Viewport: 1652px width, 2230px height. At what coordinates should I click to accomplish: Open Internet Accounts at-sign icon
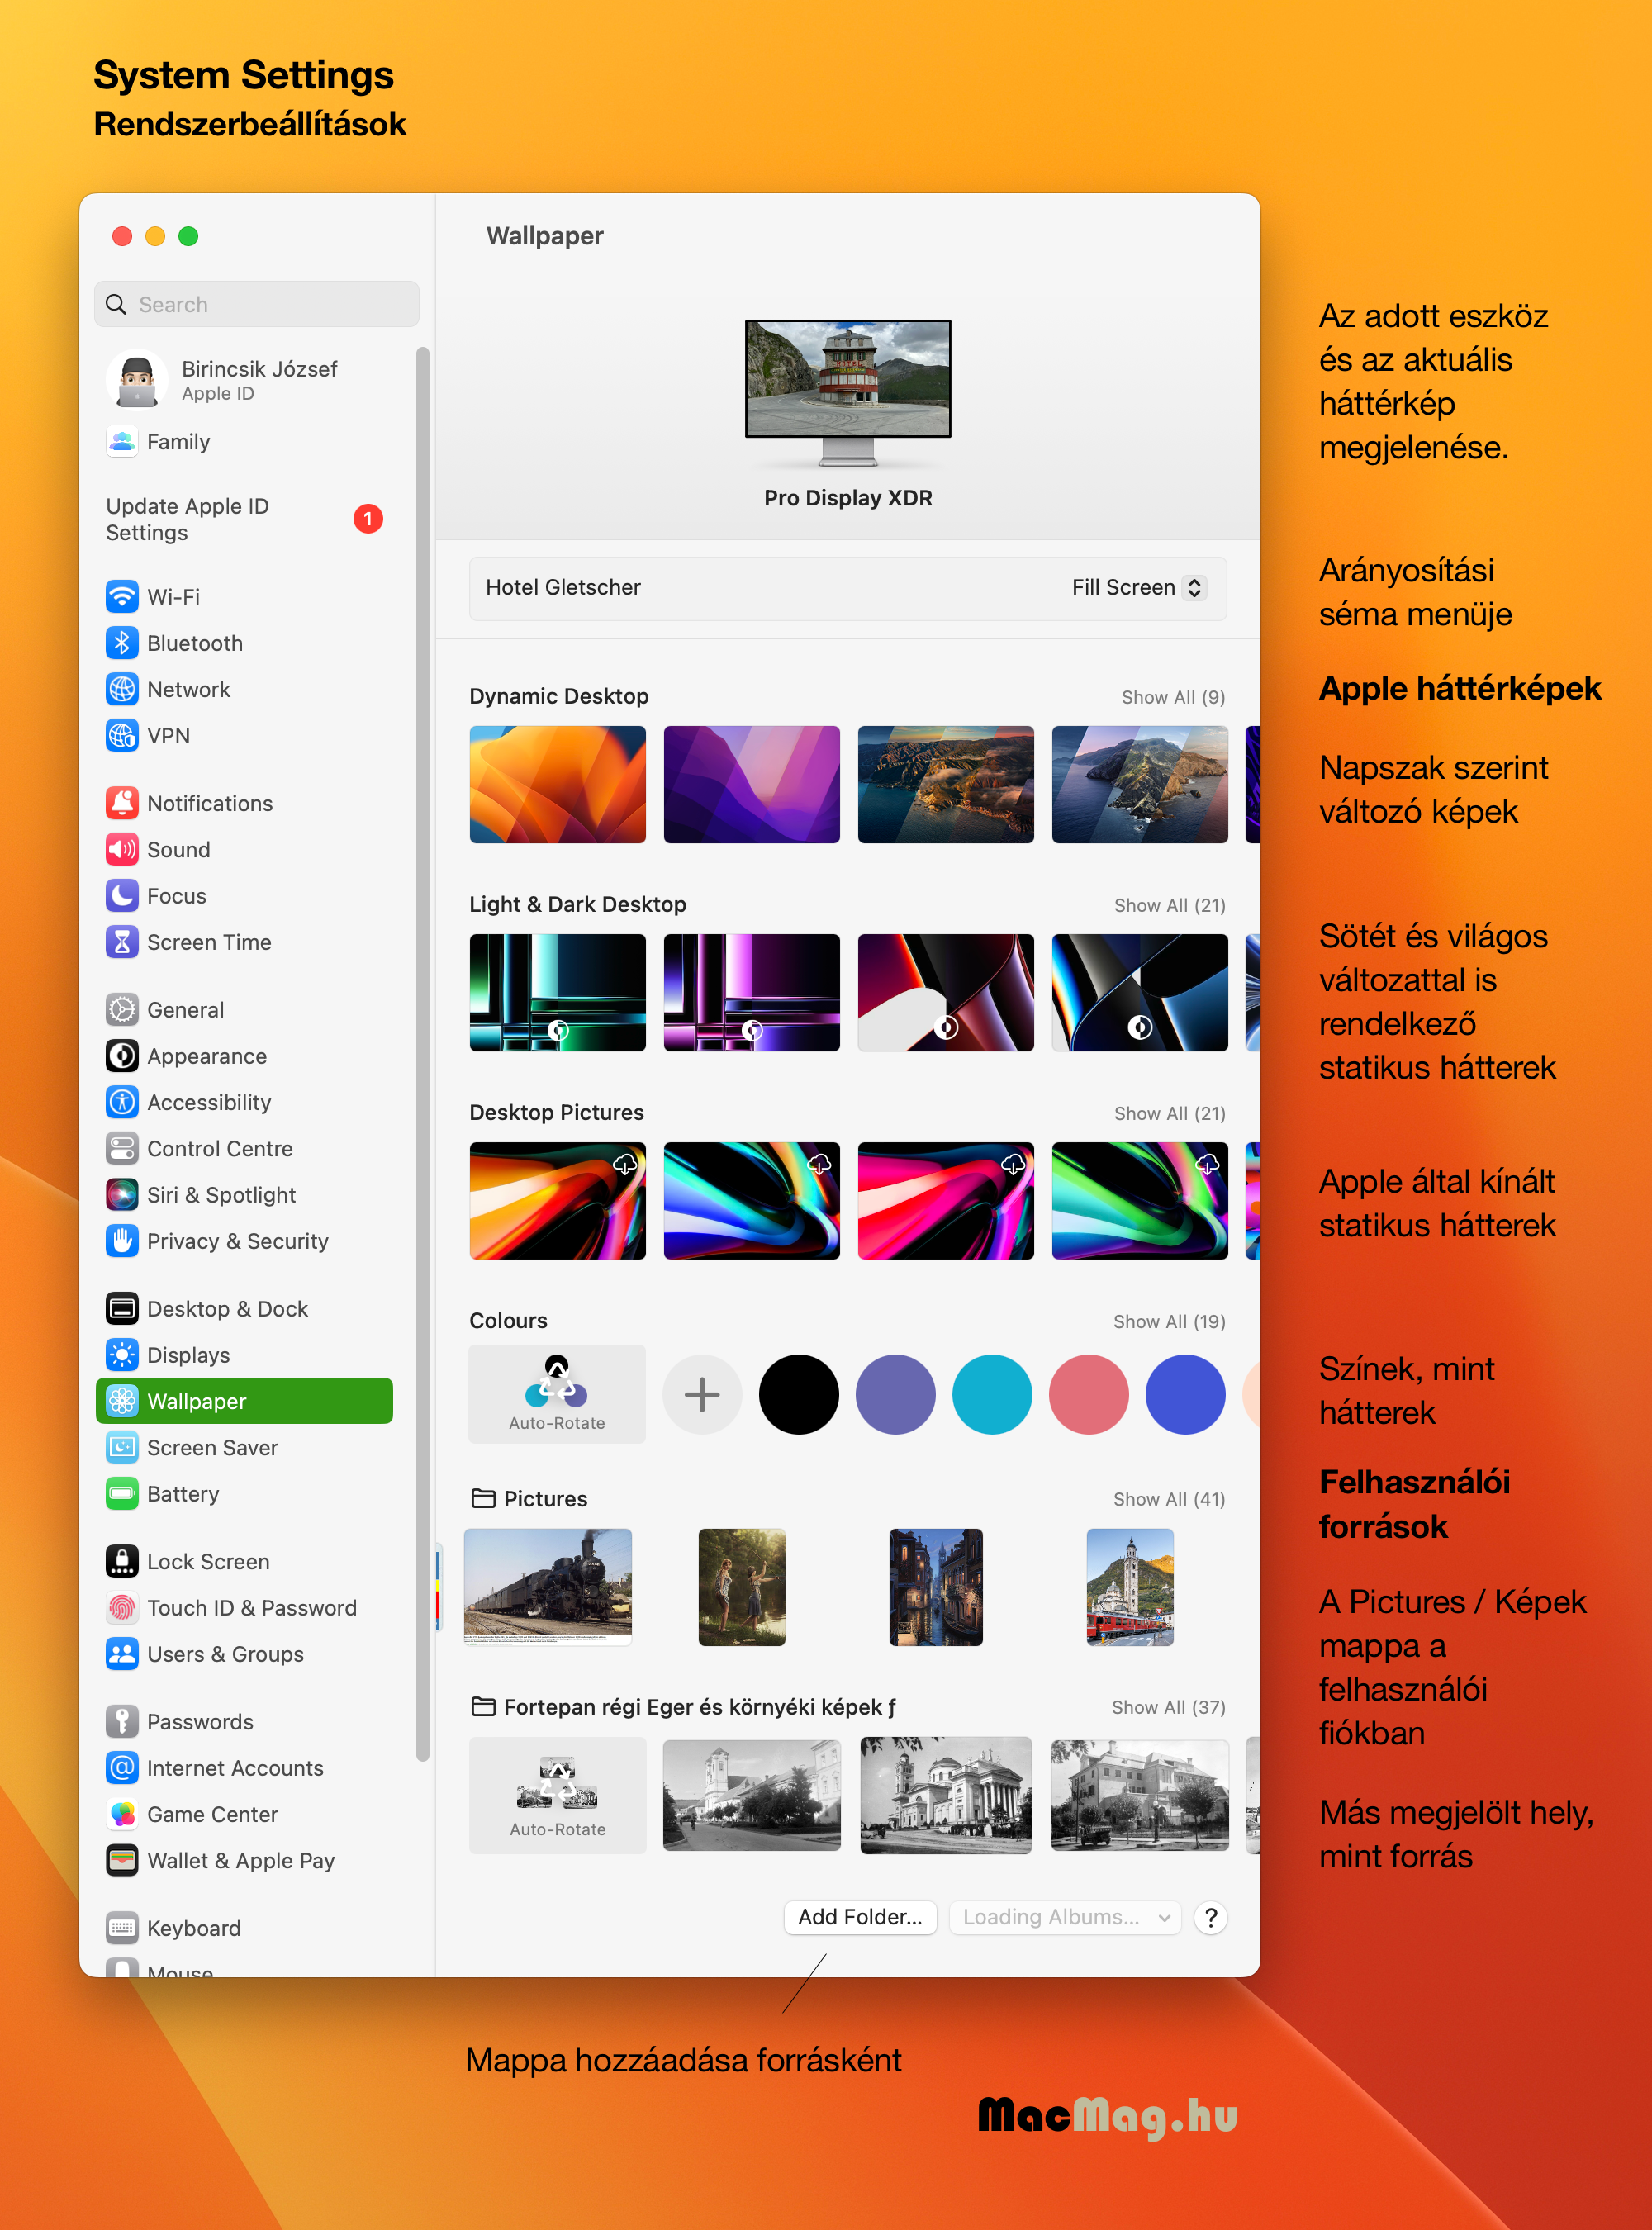point(122,1768)
